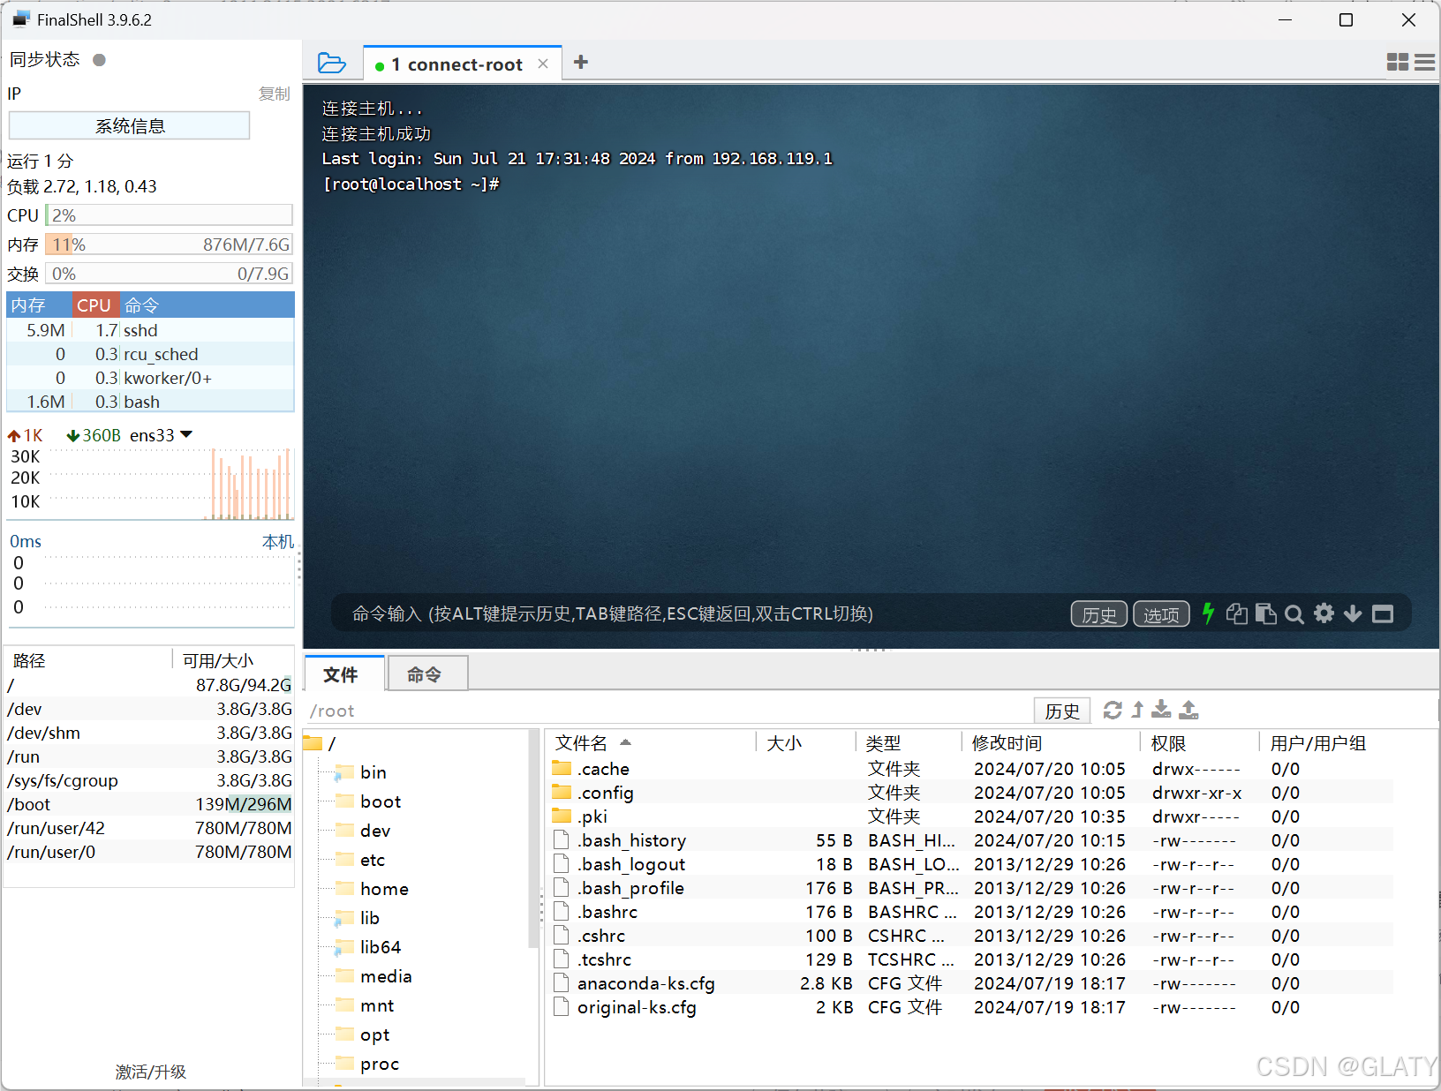Viewport: 1441px width, 1091px height.
Task: Click download speed indicator 360B
Action: (x=94, y=435)
